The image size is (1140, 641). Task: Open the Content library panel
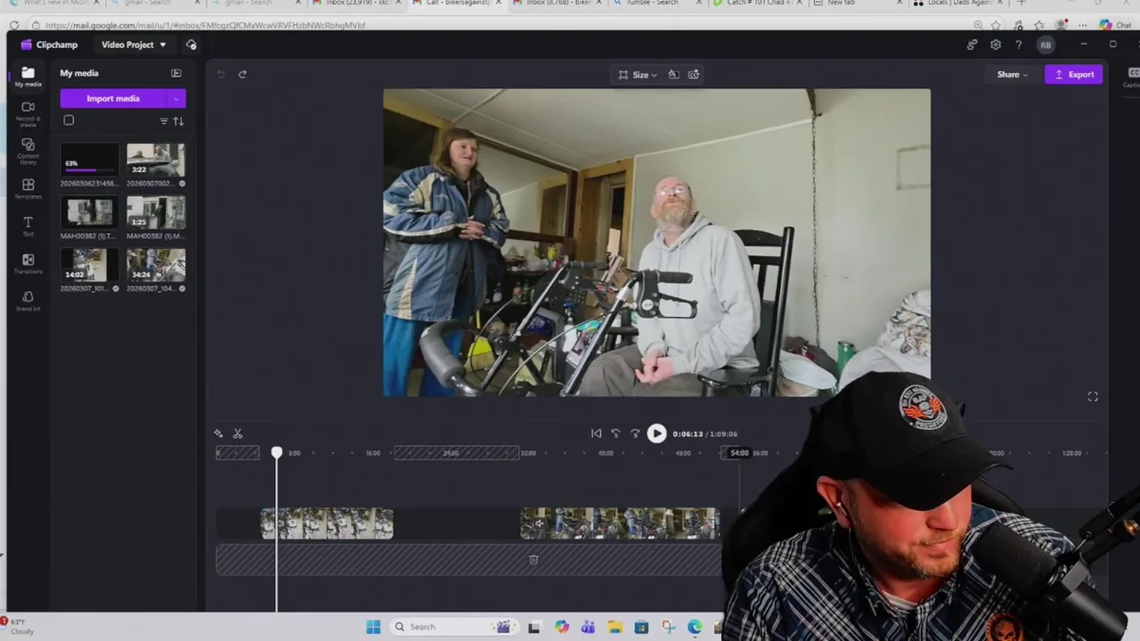(28, 150)
